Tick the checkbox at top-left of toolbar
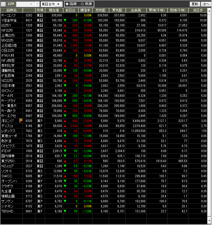212x225 pixels. click(3, 4)
